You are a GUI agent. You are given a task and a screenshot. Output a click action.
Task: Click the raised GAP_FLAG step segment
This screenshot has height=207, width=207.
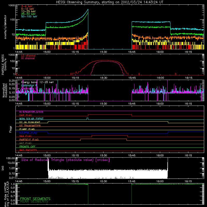click(x=110, y=114)
